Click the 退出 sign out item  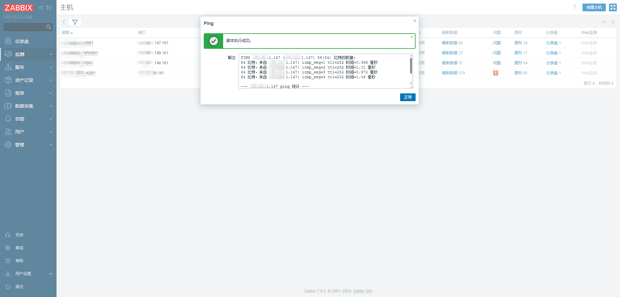click(19, 287)
